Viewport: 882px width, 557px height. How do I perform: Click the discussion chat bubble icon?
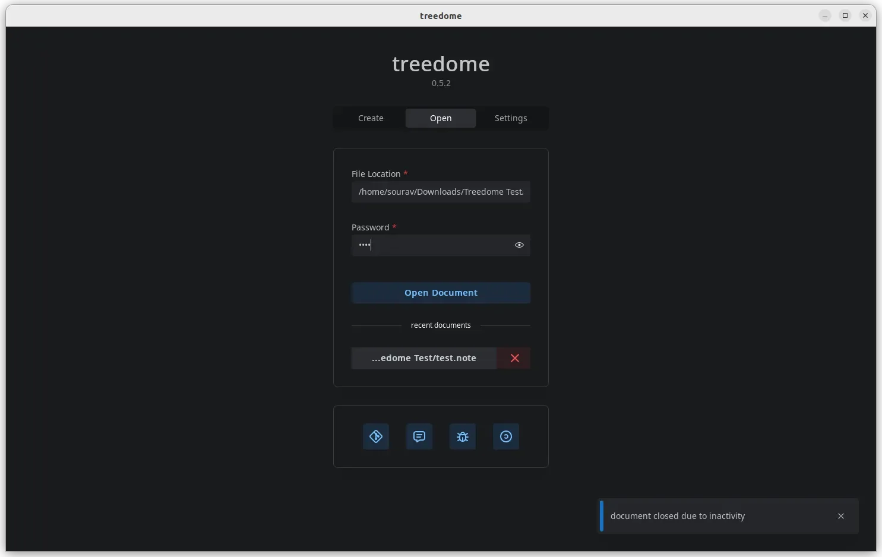419,436
